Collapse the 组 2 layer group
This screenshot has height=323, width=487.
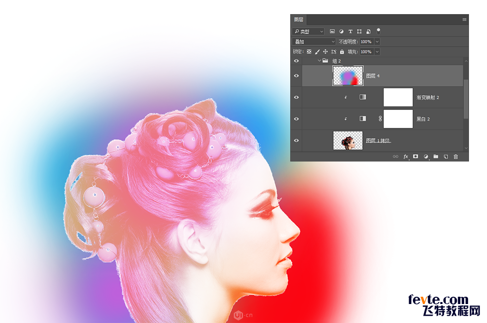tap(319, 61)
